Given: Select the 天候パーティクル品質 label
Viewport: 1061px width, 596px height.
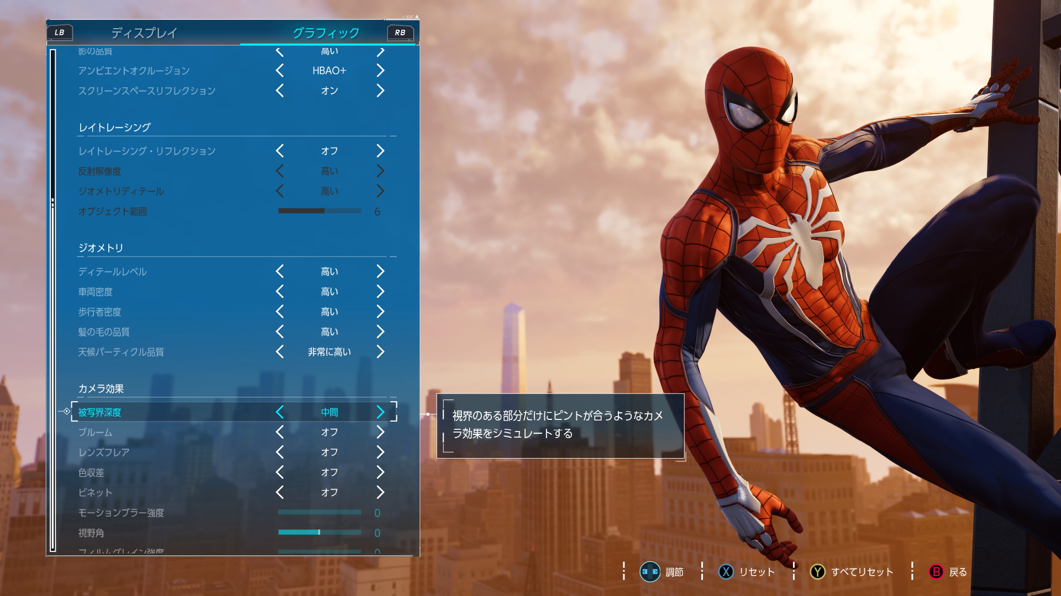Looking at the screenshot, I should (121, 352).
